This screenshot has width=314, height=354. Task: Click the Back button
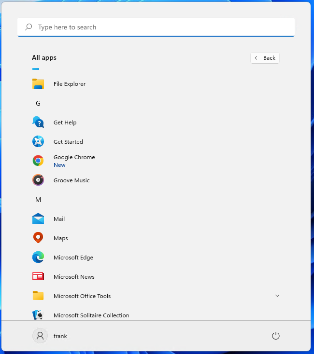coord(265,58)
